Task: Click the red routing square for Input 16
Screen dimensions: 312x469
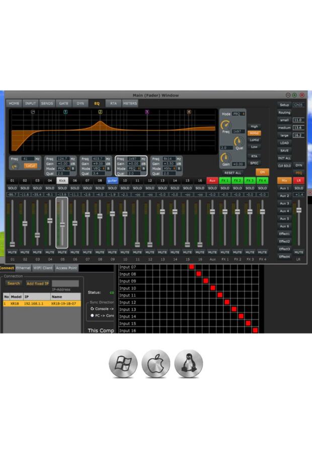Action: (255, 330)
